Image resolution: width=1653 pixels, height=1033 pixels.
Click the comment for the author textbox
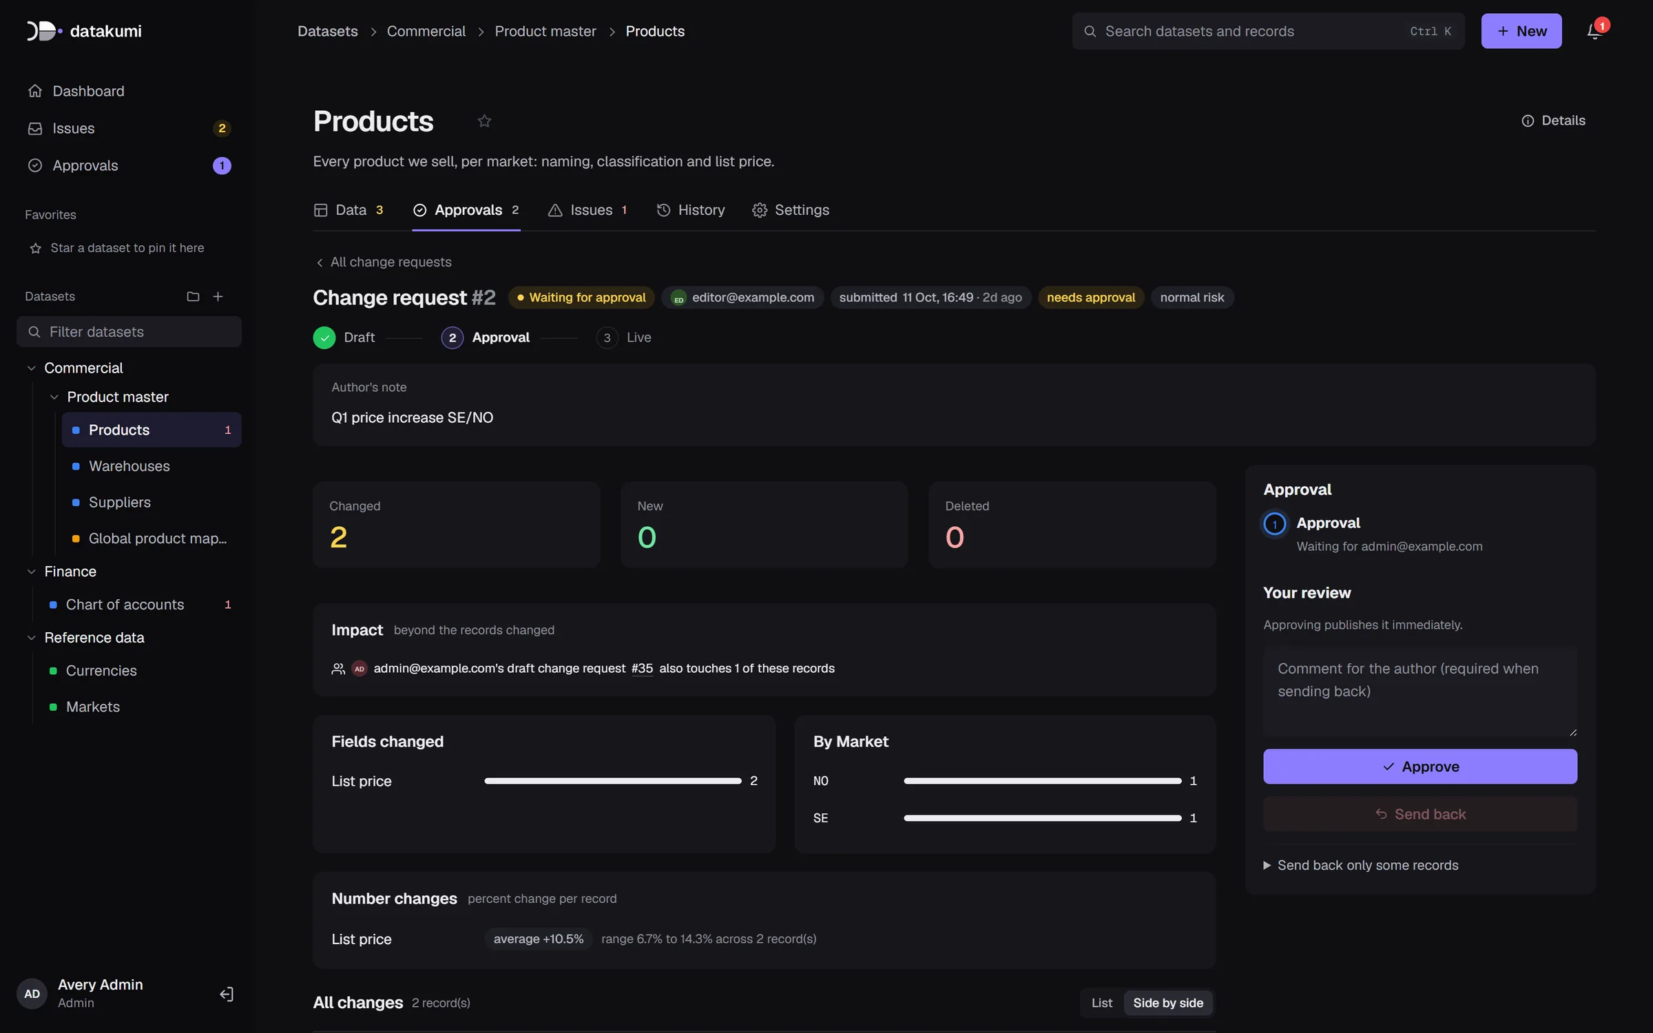click(x=1420, y=691)
